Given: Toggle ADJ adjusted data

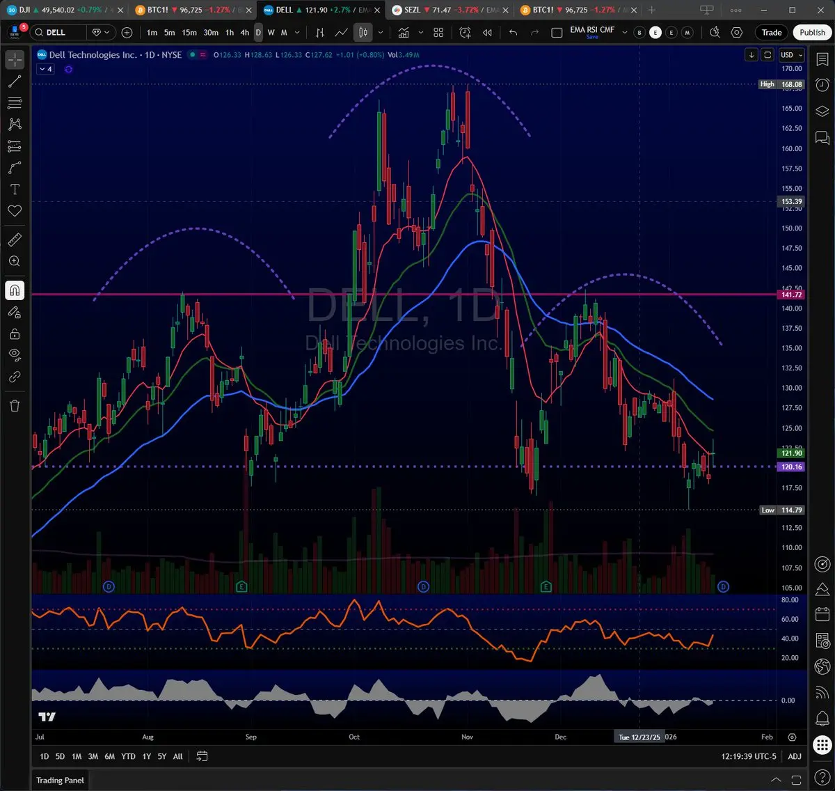Looking at the screenshot, I should tap(794, 756).
